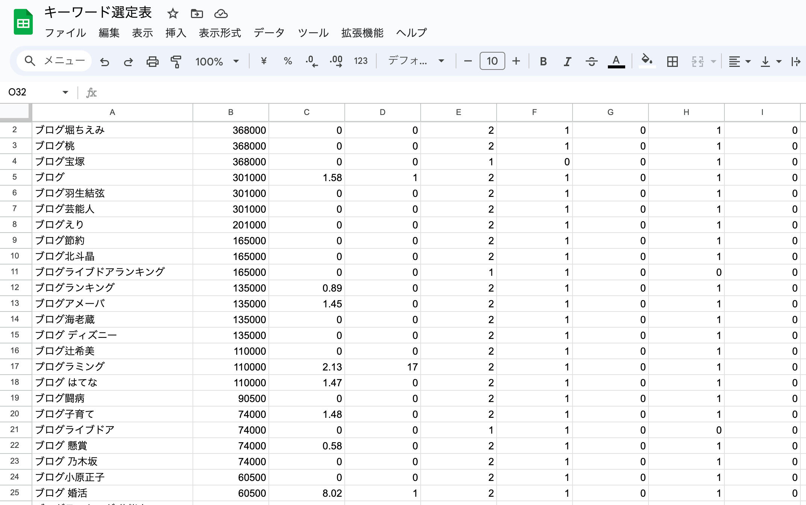This screenshot has width=806, height=505.
Task: Select column B header
Action: coord(231,112)
